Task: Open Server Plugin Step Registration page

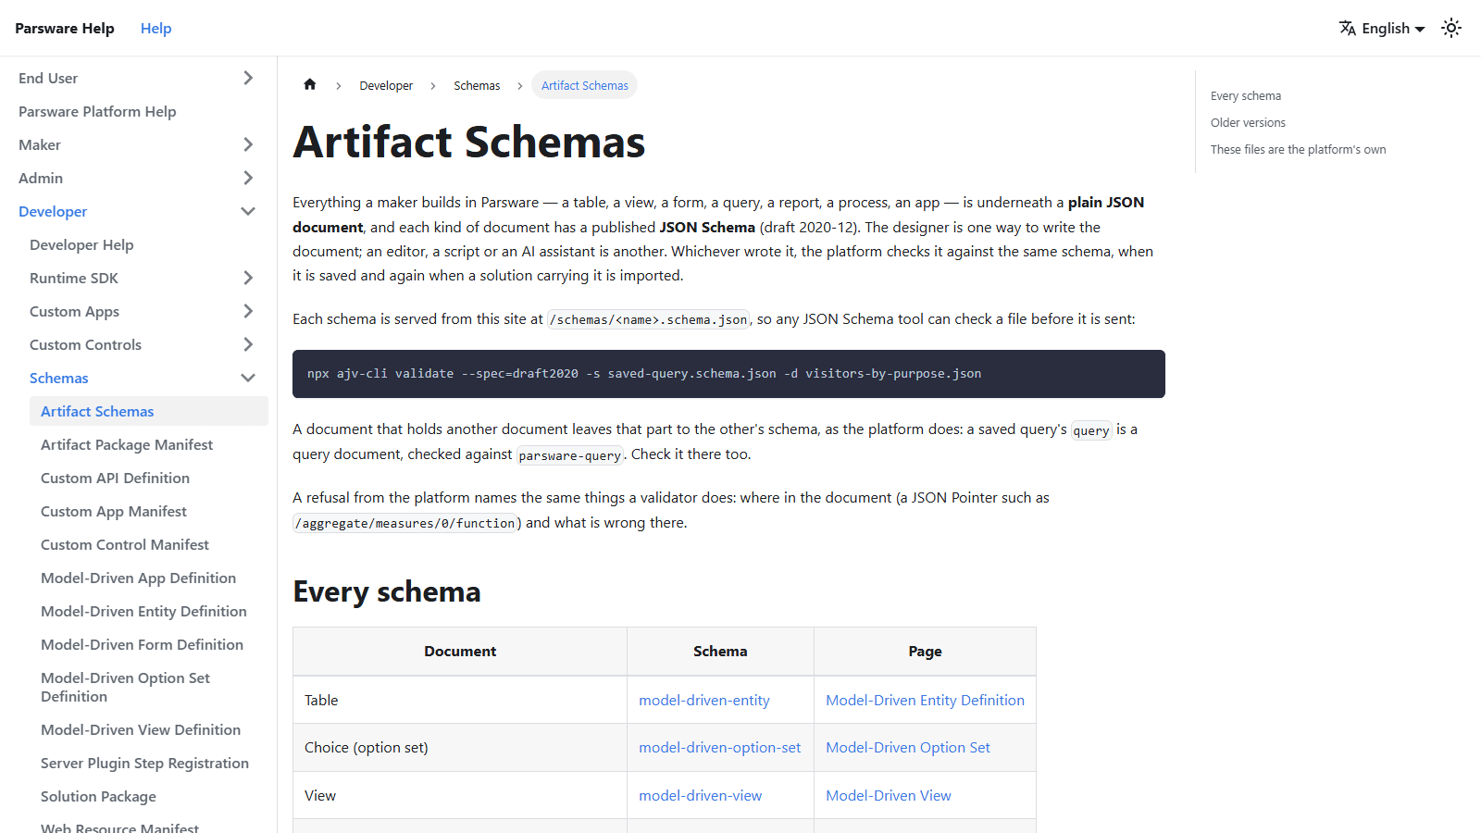Action: point(144,763)
